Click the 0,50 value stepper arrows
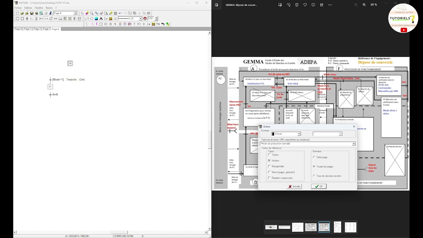 (x=156, y=19)
